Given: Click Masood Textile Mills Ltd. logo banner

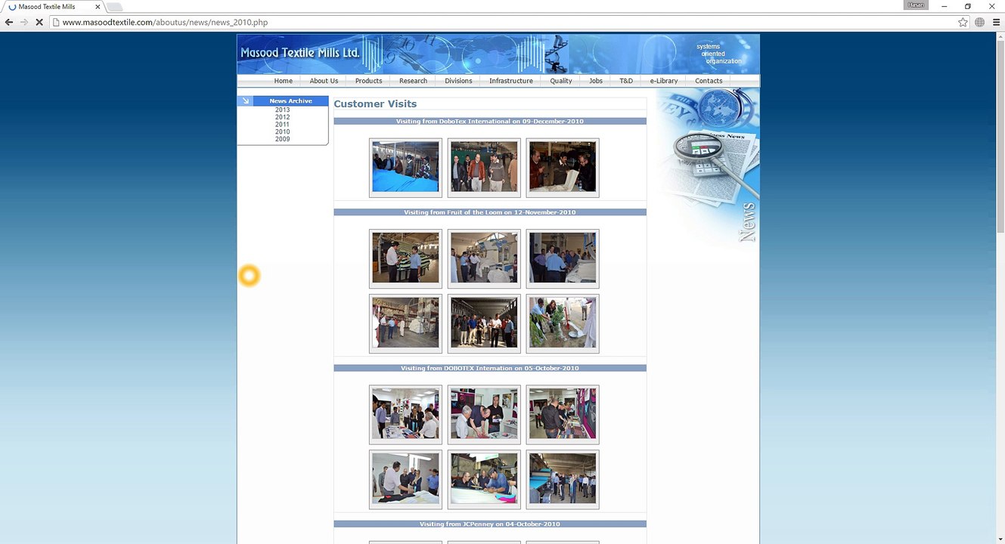Looking at the screenshot, I should (300, 53).
